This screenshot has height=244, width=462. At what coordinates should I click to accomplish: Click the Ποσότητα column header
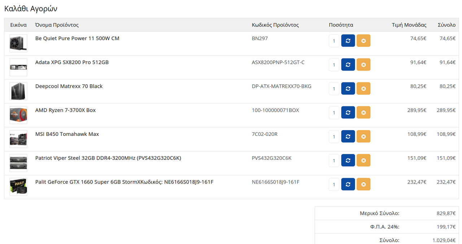coord(341,25)
